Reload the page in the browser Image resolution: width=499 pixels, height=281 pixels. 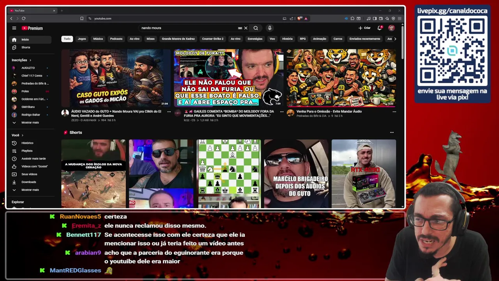24,18
